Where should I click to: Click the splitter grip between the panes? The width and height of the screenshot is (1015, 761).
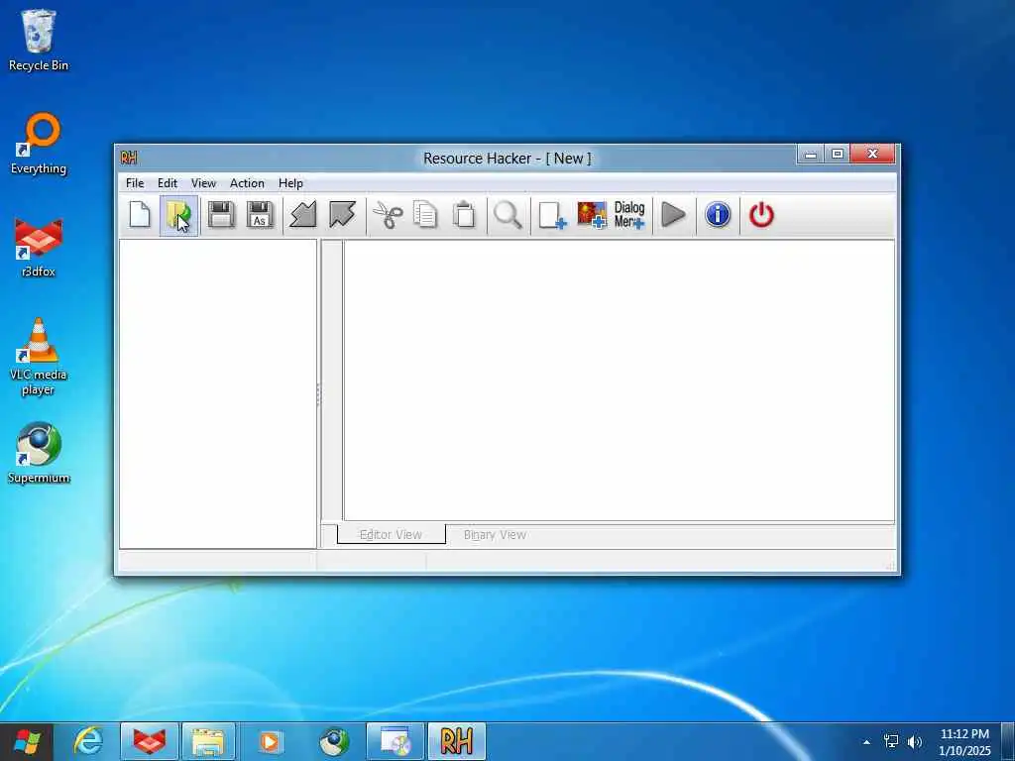click(318, 394)
